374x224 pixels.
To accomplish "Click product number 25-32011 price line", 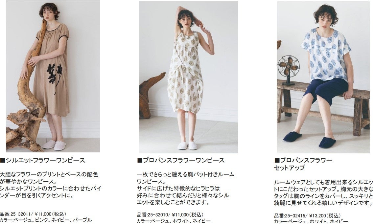I will pos(33,214).
